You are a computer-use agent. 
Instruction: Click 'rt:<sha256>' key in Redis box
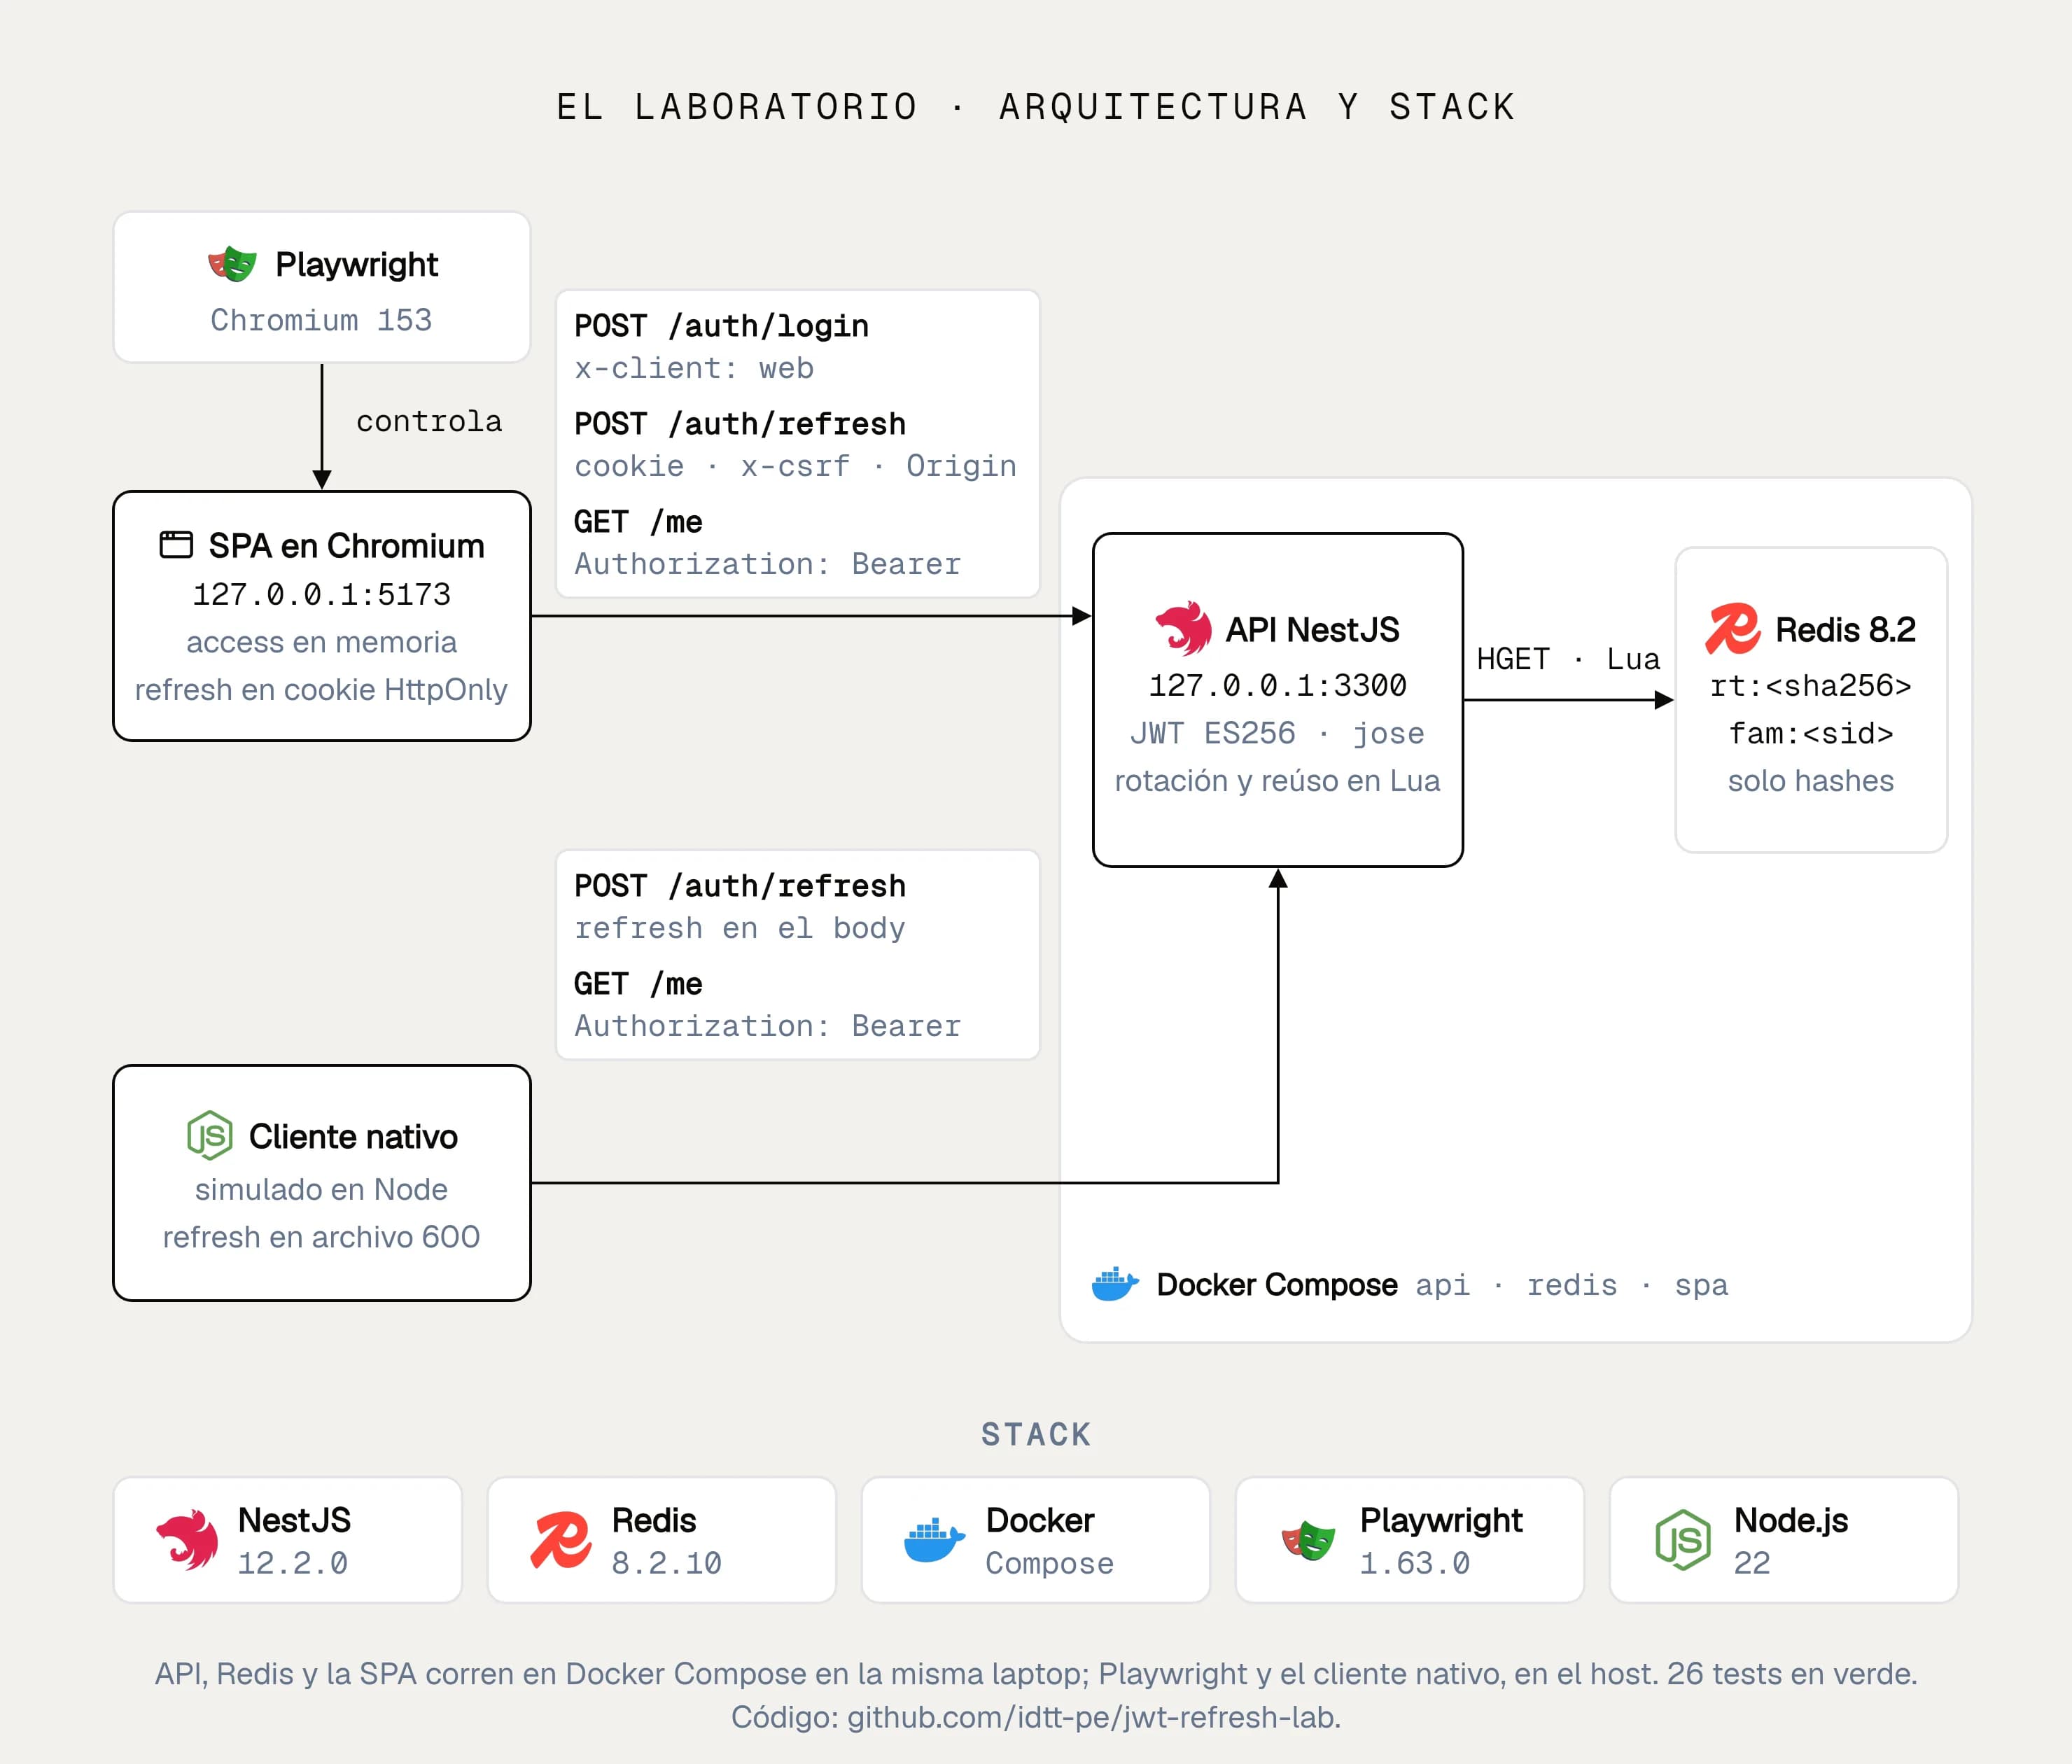[x=1811, y=685]
